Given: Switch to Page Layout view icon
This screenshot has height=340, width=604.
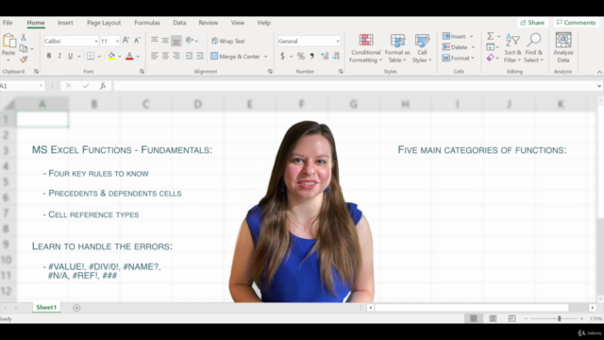Looking at the screenshot, I should coord(493,318).
